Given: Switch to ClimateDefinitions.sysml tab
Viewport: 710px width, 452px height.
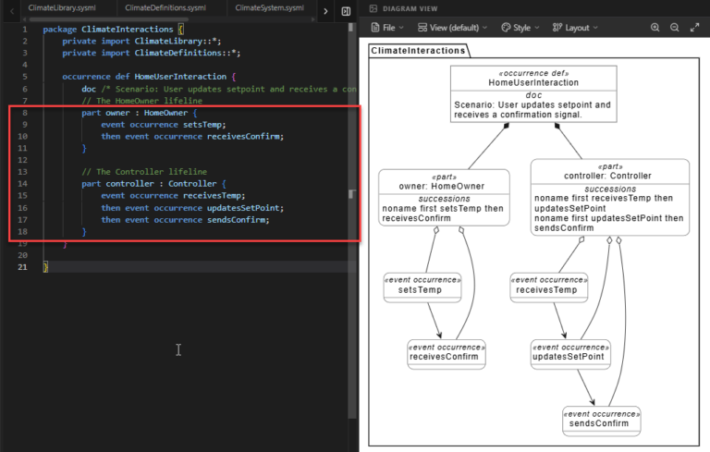Looking at the screenshot, I should click(165, 7).
